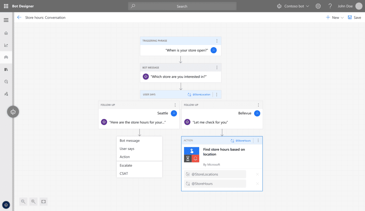Toggle the hamburger navigation menu

click(6, 20)
